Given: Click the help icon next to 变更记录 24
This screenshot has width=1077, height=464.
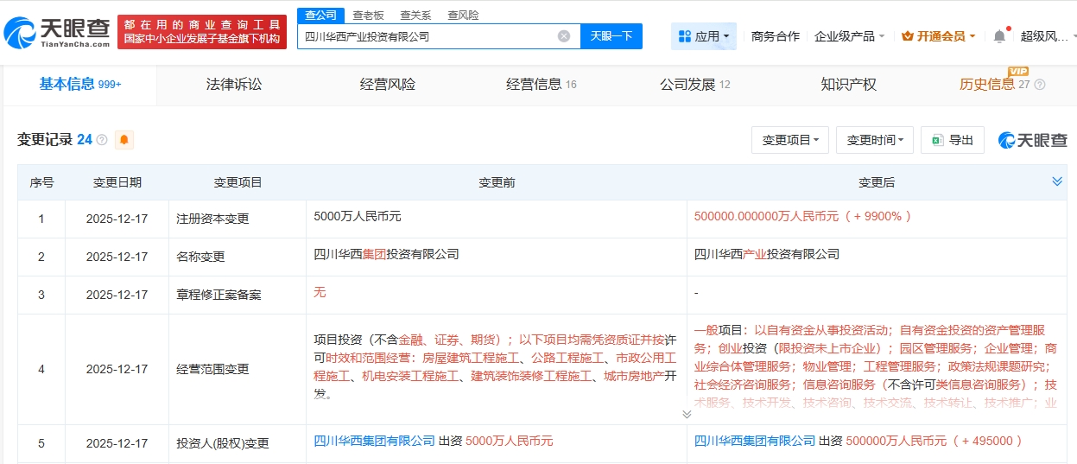Looking at the screenshot, I should (102, 140).
